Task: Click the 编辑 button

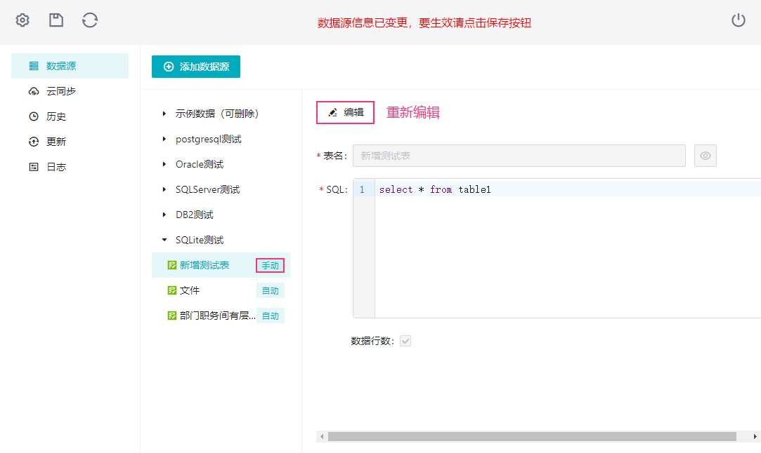Action: click(x=345, y=112)
